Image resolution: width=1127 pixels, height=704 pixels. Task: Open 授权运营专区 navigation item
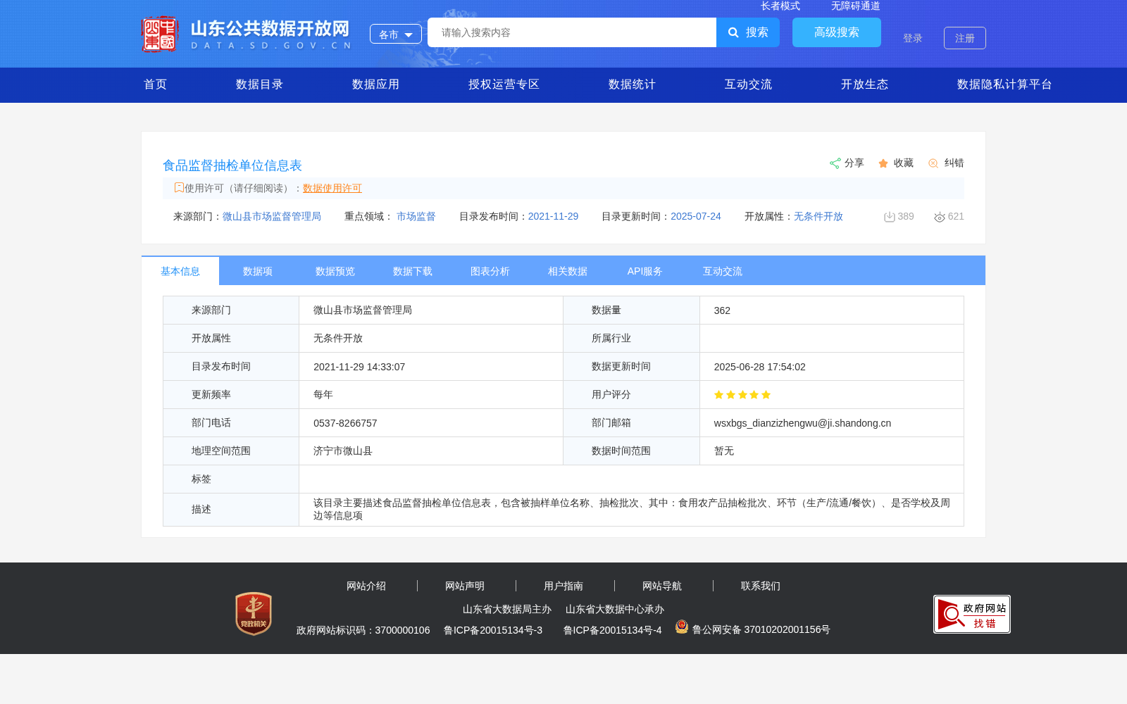[504, 84]
